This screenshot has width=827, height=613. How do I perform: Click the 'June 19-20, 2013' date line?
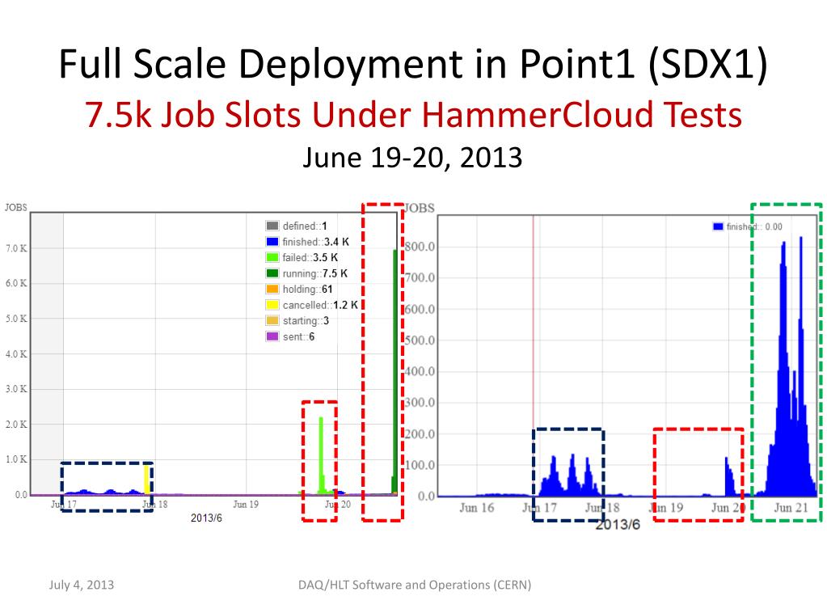(x=412, y=157)
